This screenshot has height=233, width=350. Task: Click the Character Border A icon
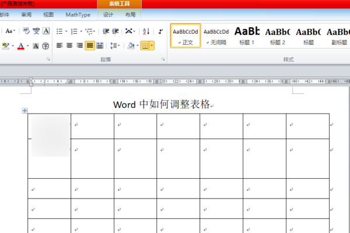(x=46, y=31)
